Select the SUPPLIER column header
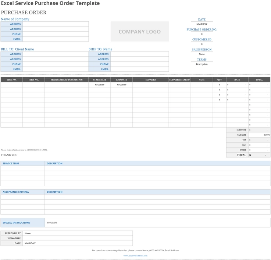The width and height of the screenshot is (271, 260). click(x=151, y=80)
